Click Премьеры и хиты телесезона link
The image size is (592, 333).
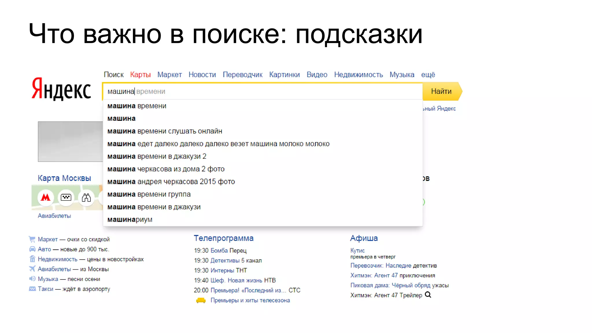(250, 300)
